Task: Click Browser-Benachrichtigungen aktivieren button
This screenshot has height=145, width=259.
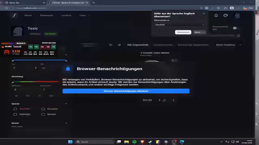Action: (126, 91)
